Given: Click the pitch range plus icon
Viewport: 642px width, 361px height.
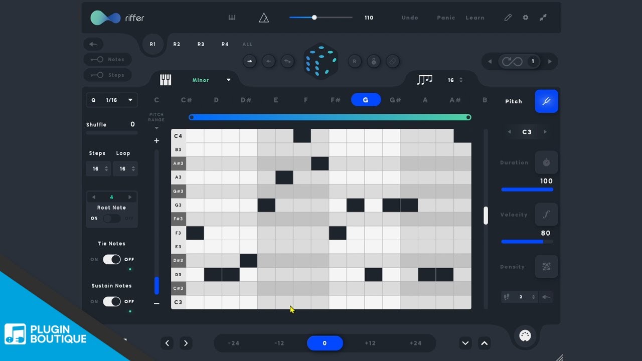Looking at the screenshot, I should click(156, 141).
